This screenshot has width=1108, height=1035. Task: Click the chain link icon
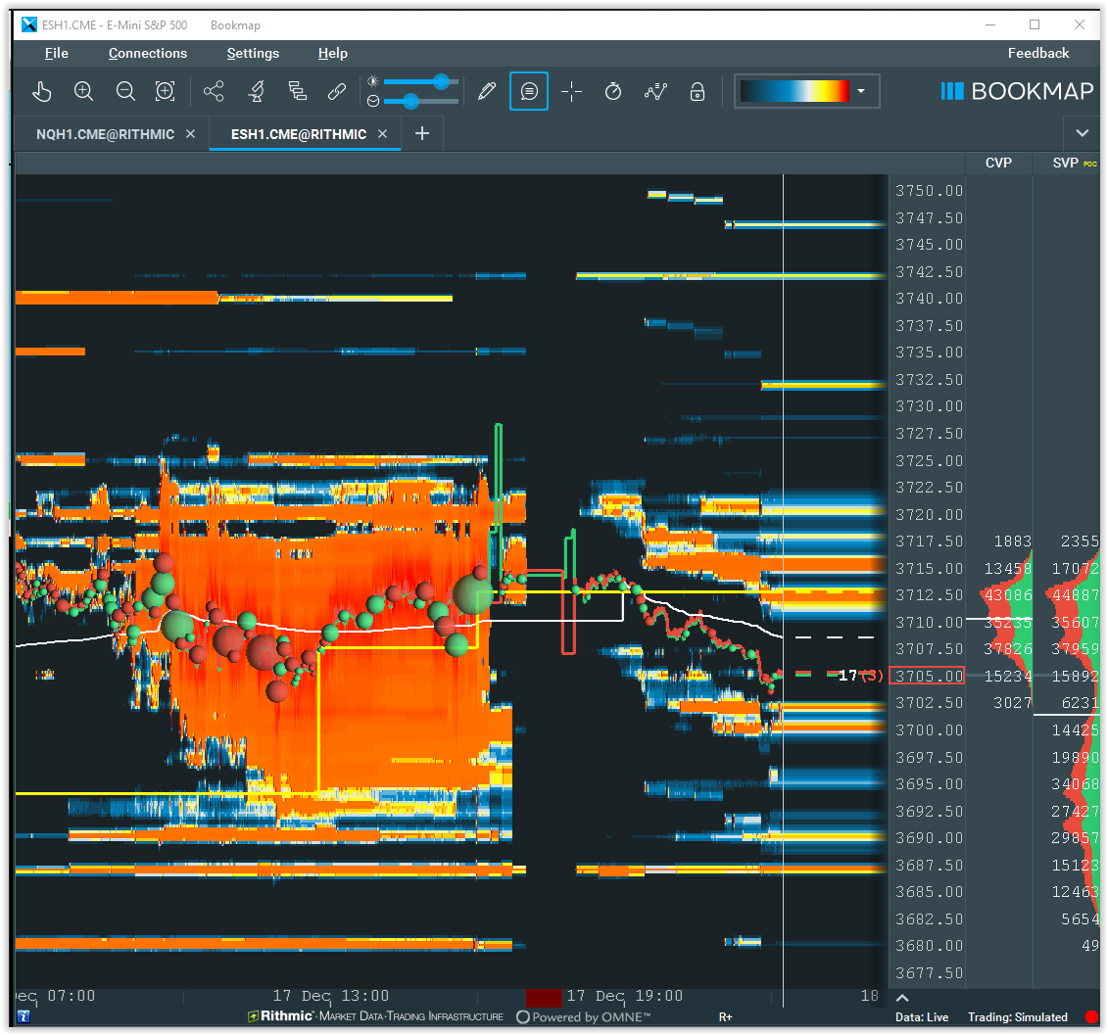click(337, 91)
